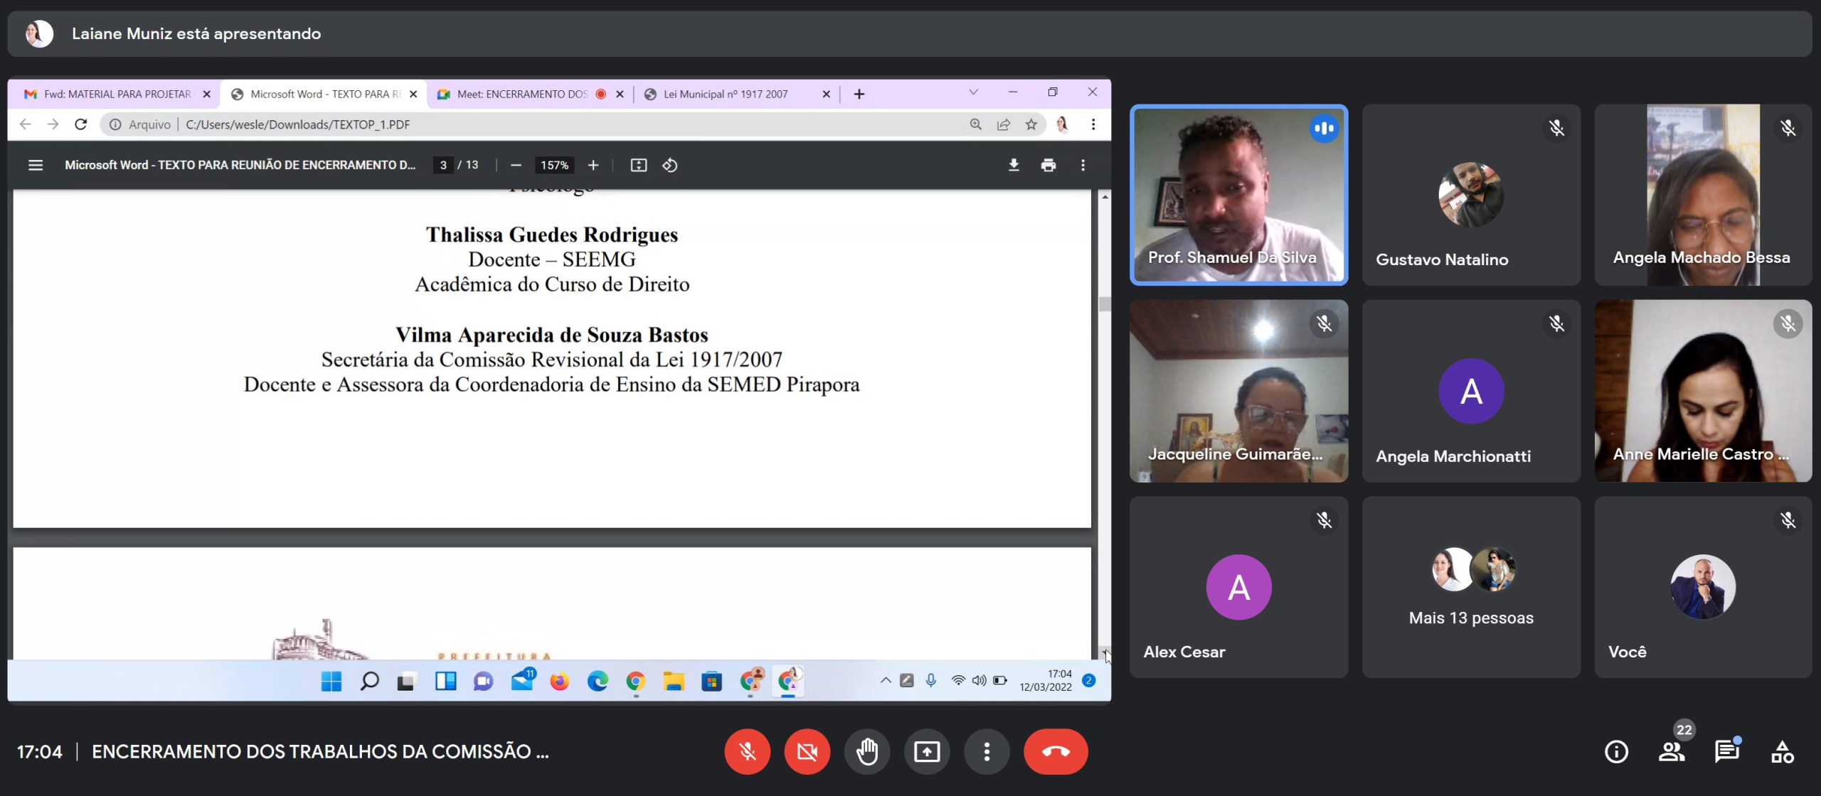Image resolution: width=1821 pixels, height=796 pixels.
Task: Show the participants list with 22 people
Action: (1672, 751)
